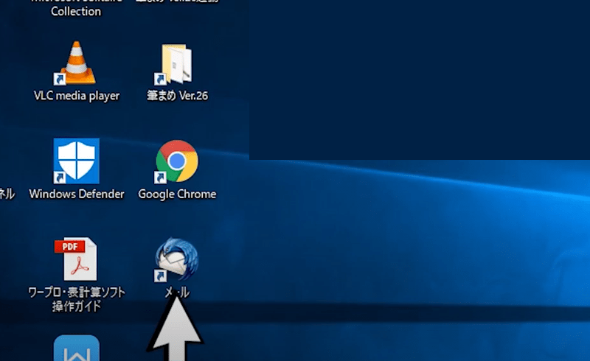Image resolution: width=590 pixels, height=361 pixels.
Task: Click inside the dark blue panel at top right
Action: [419, 80]
